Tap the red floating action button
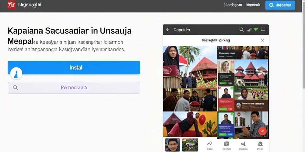This screenshot has height=152, width=305. pyautogui.click(x=262, y=131)
